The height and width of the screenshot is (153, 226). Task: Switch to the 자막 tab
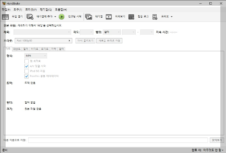click(x=53, y=49)
